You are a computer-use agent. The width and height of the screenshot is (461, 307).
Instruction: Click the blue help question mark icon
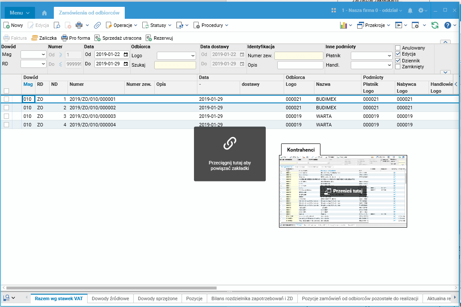(x=447, y=25)
